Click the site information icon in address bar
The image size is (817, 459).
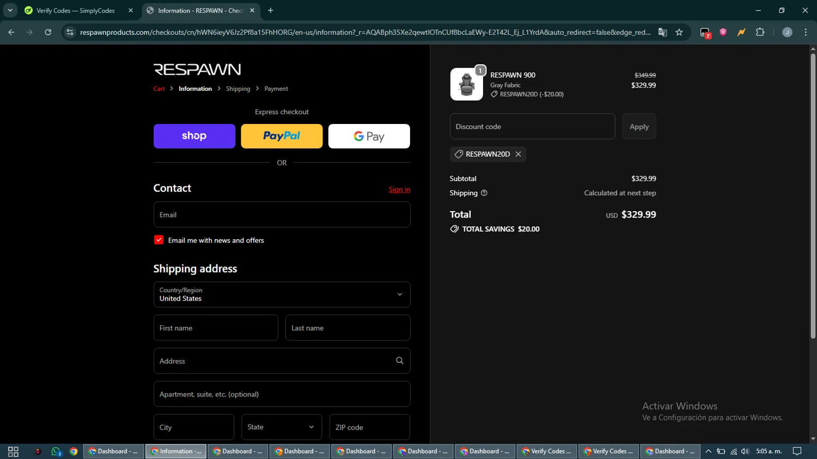pyautogui.click(x=70, y=32)
